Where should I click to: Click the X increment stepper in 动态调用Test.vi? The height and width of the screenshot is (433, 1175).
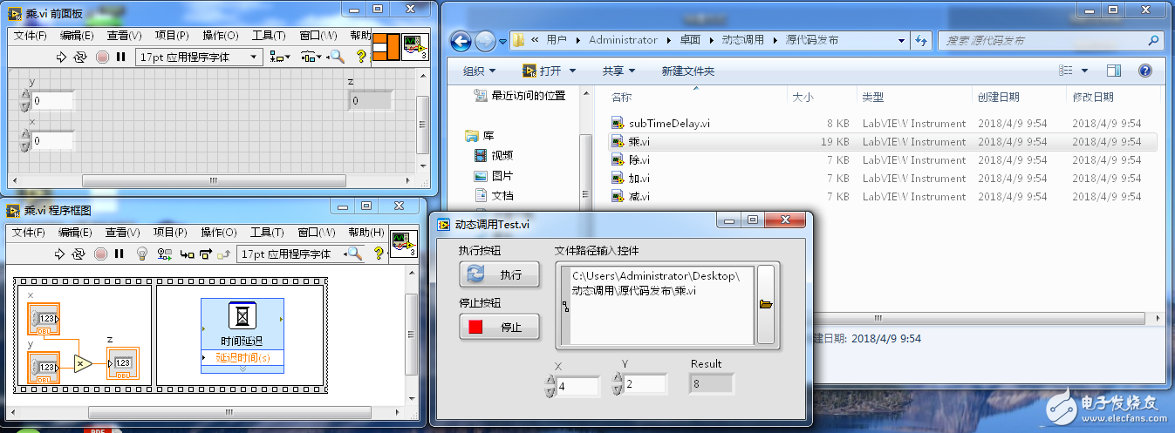(550, 380)
